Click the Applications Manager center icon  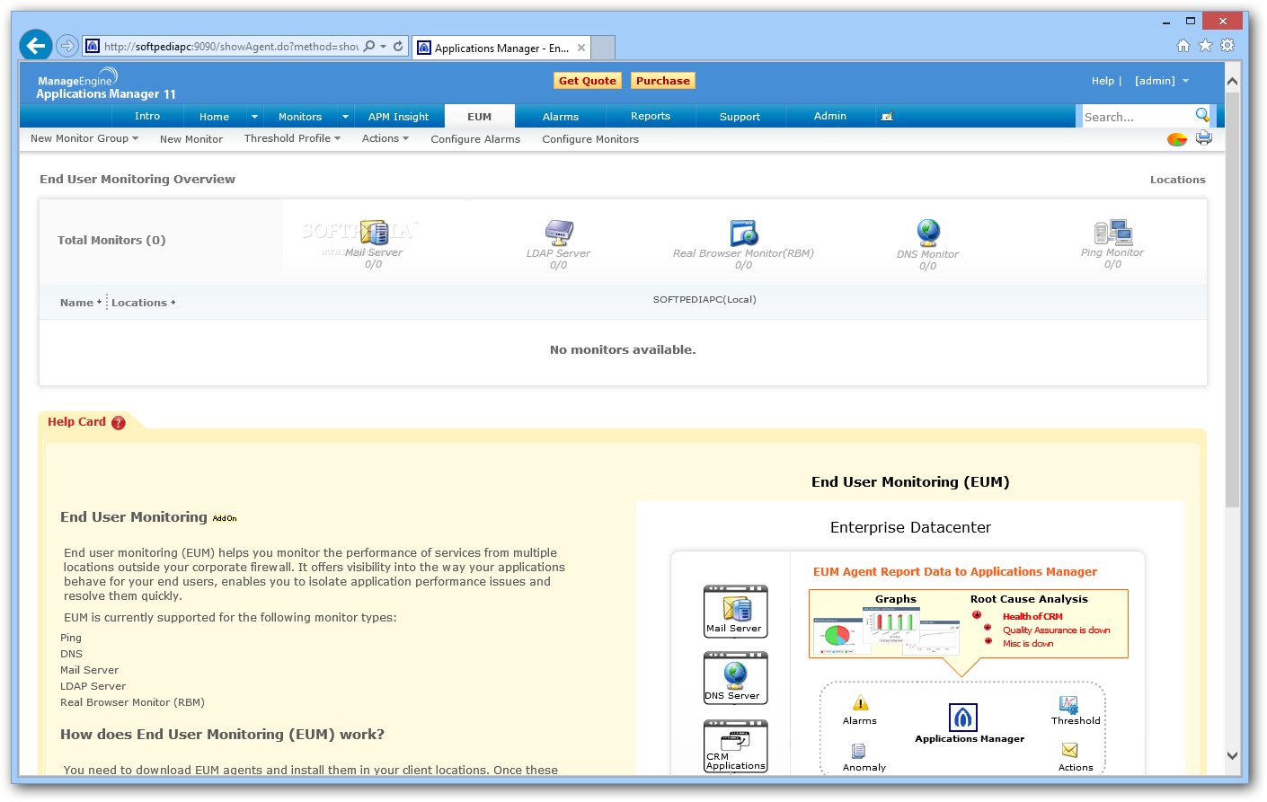pyautogui.click(x=962, y=718)
